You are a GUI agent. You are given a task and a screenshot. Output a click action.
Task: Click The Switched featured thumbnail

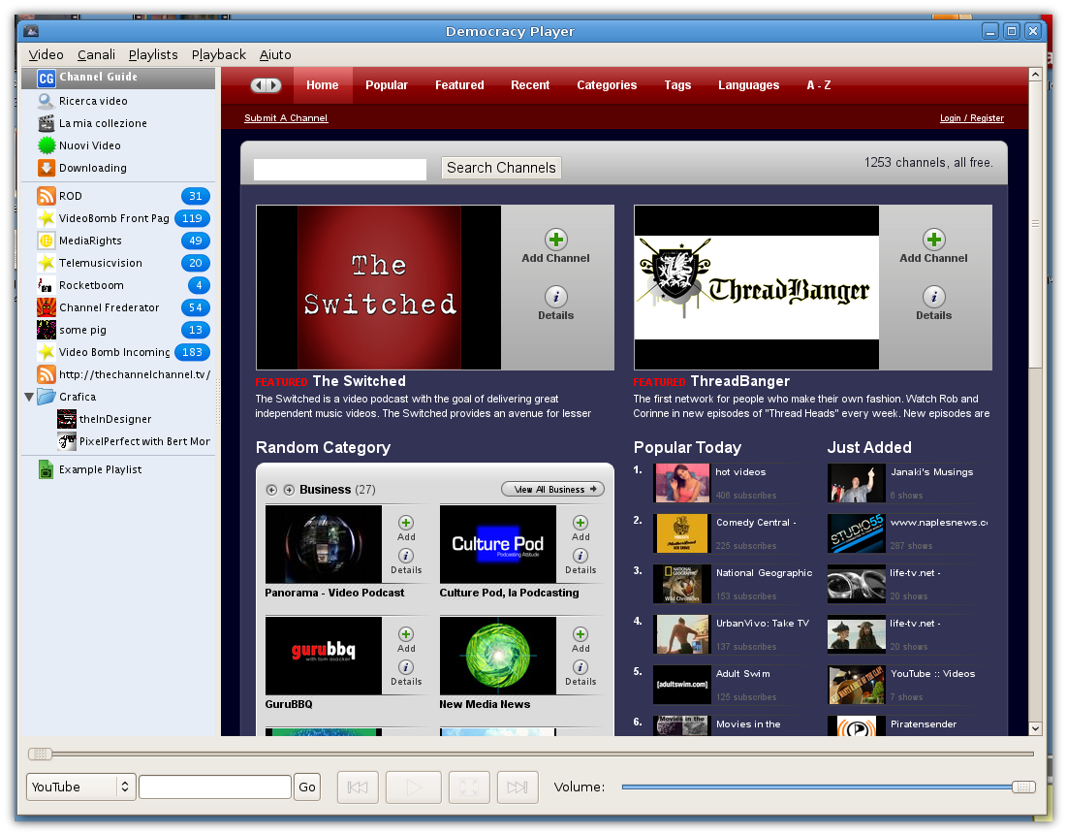(378, 288)
